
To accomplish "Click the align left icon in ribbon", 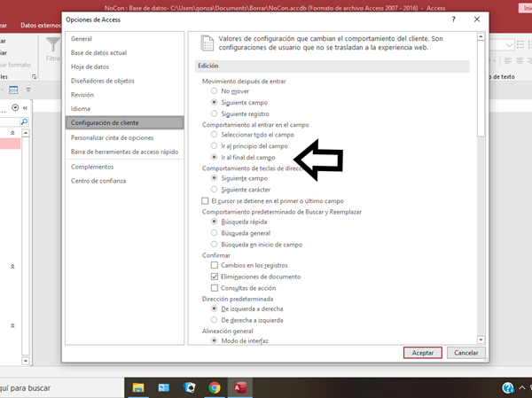I will point(508,61).
